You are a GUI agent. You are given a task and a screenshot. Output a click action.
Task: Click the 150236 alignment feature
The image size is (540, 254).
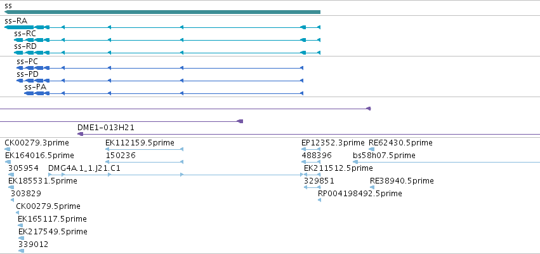pos(144,162)
